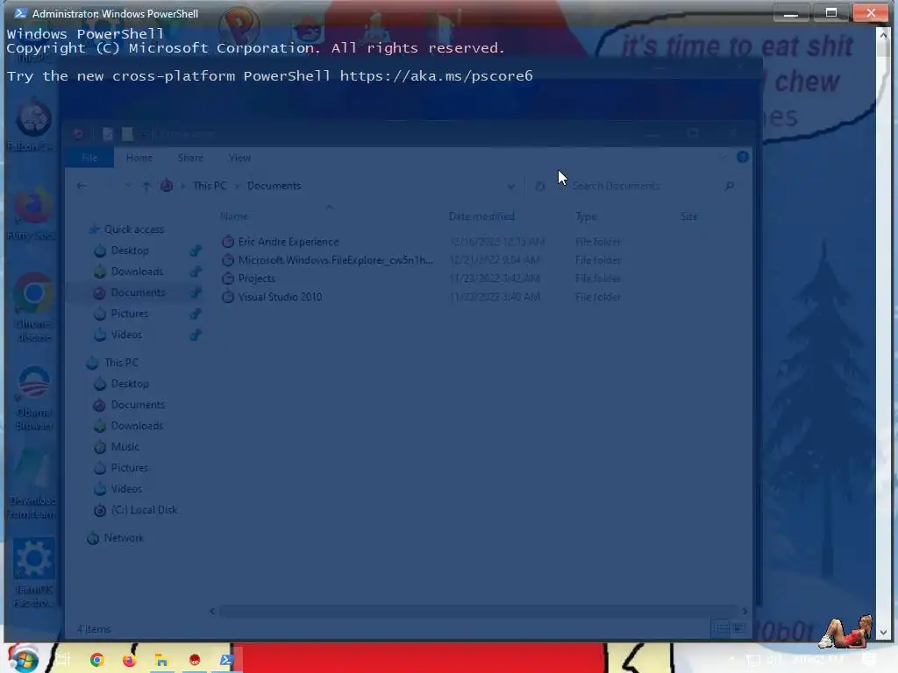The width and height of the screenshot is (898, 673).
Task: Click the taskbar clock
Action: click(820, 660)
